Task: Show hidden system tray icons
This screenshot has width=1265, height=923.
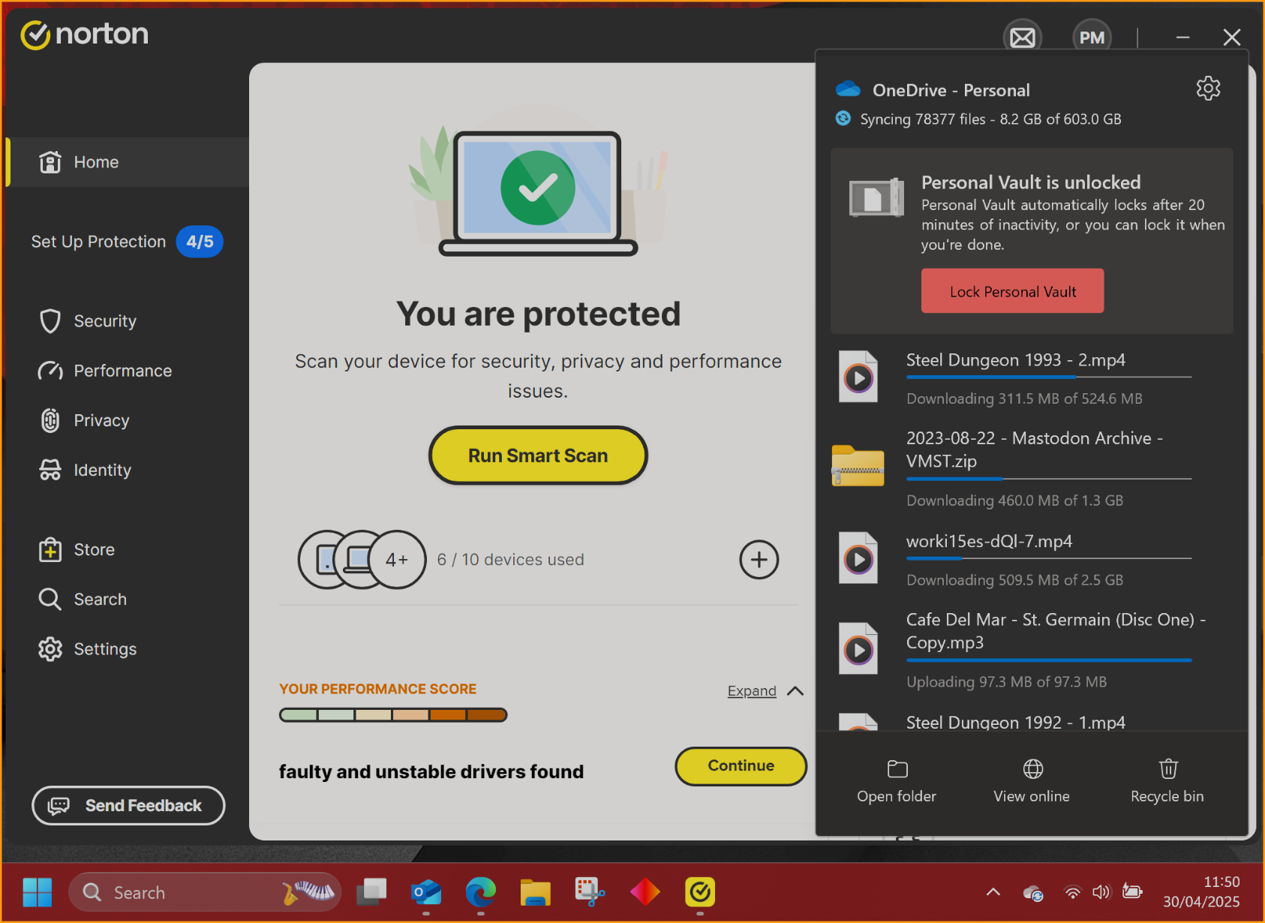Action: click(x=993, y=892)
